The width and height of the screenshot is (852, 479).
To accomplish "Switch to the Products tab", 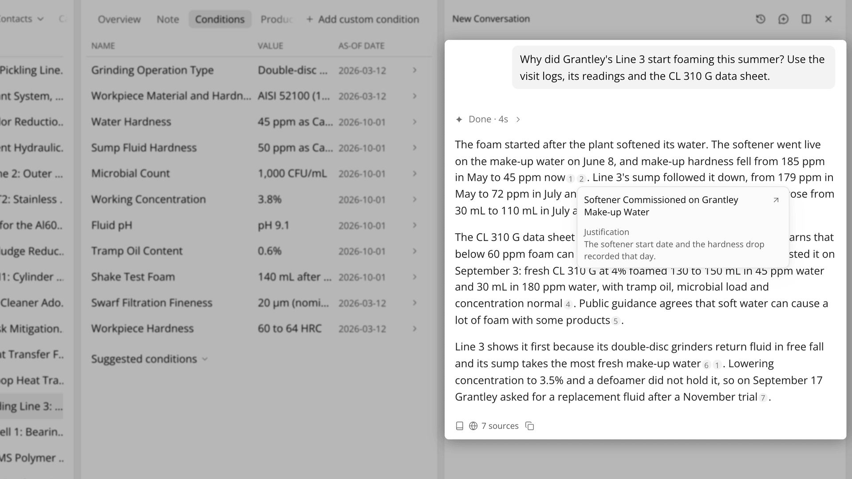I will click(x=276, y=19).
